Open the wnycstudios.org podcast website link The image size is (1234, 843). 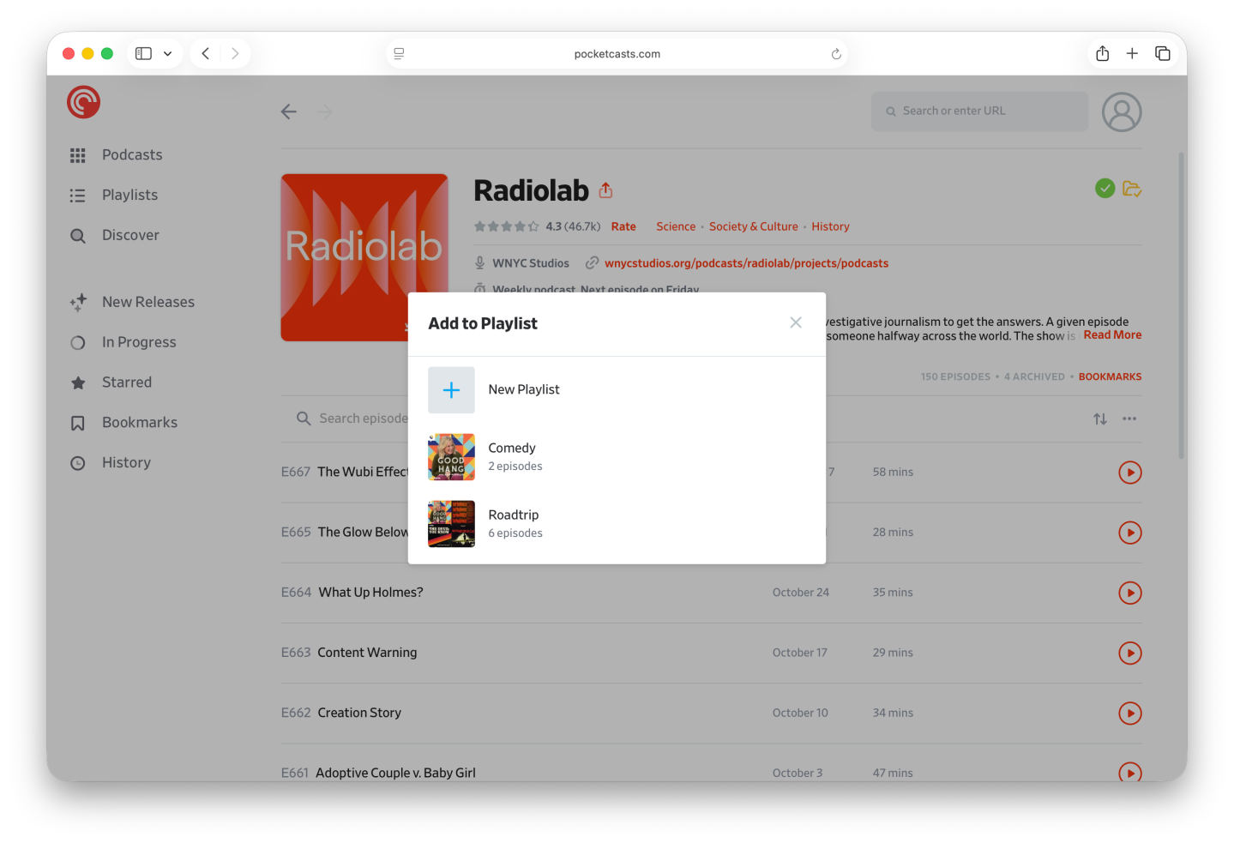(x=747, y=263)
